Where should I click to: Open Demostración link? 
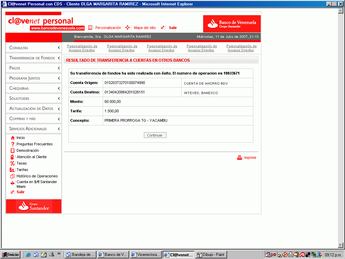click(28, 150)
